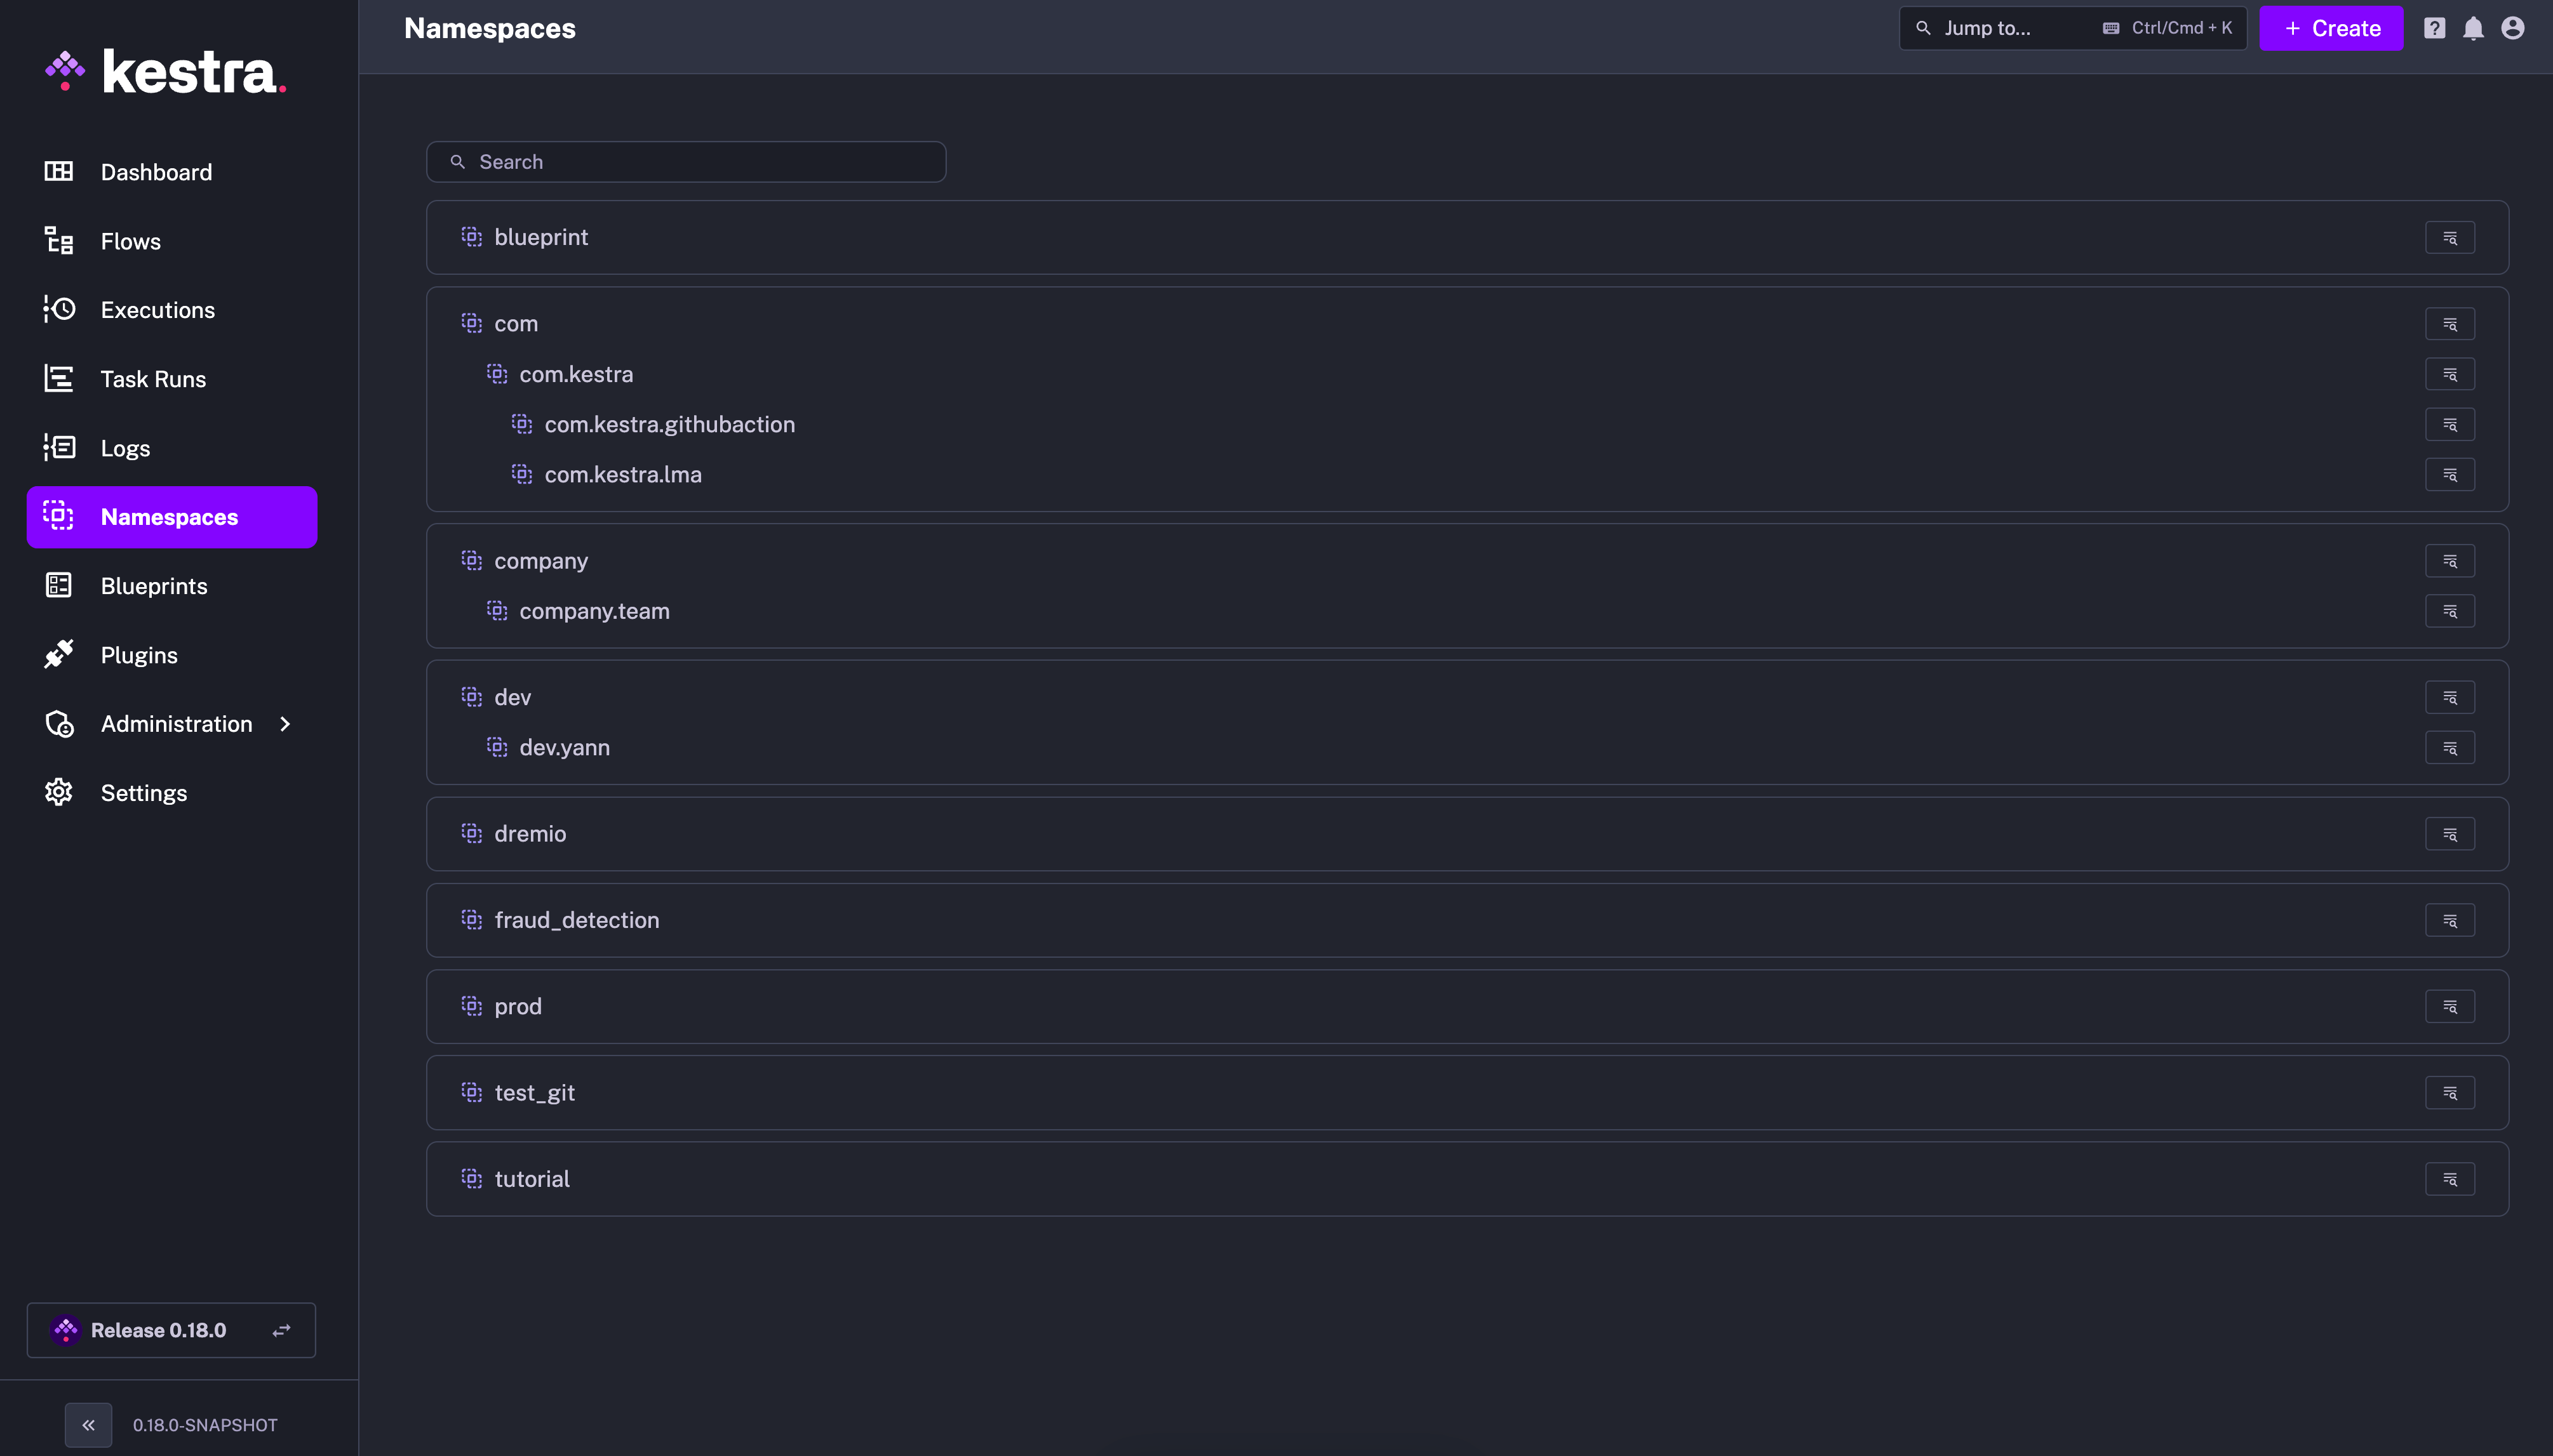Screen dimensions: 2553x1456
Task: Open the Blueprints menu item
Action: click(x=153, y=586)
